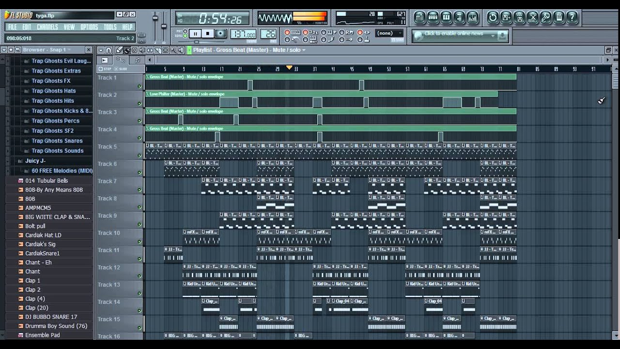Viewport: 620px width, 349px height.
Task: Click the question mark help icon
Action: 572,18
